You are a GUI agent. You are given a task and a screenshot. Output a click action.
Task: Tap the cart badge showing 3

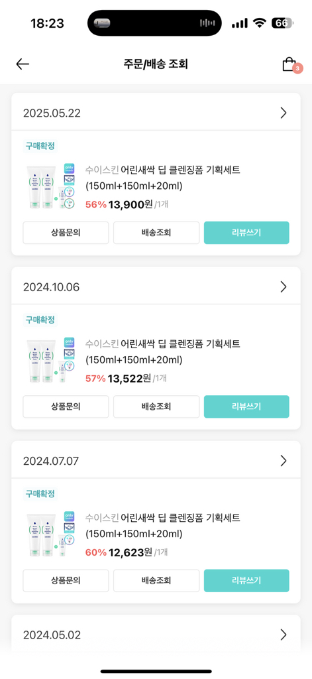[x=297, y=68]
